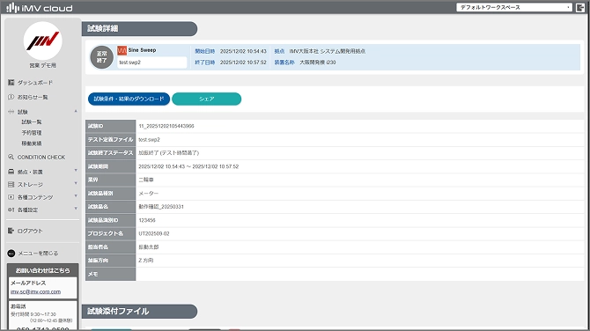Screen dimensions: 590x331
Task: Click the お知らせ一覧 info icon
Action: click(x=11, y=97)
